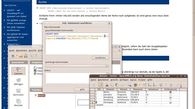Open the Fenster menu in the Reisen window
The width and height of the screenshot is (195, 109).
[x=142, y=80]
